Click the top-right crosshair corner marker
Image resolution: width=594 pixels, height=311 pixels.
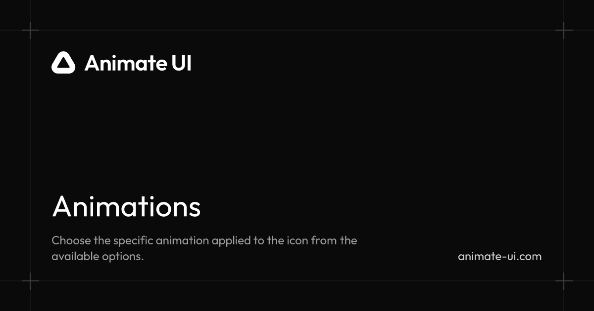coord(564,30)
